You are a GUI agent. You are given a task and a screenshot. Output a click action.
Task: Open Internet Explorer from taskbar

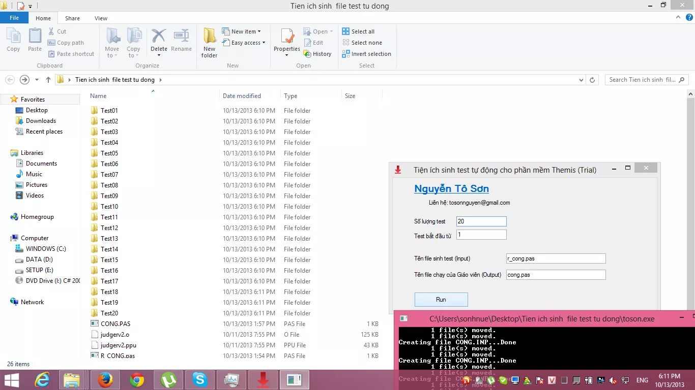pos(42,380)
